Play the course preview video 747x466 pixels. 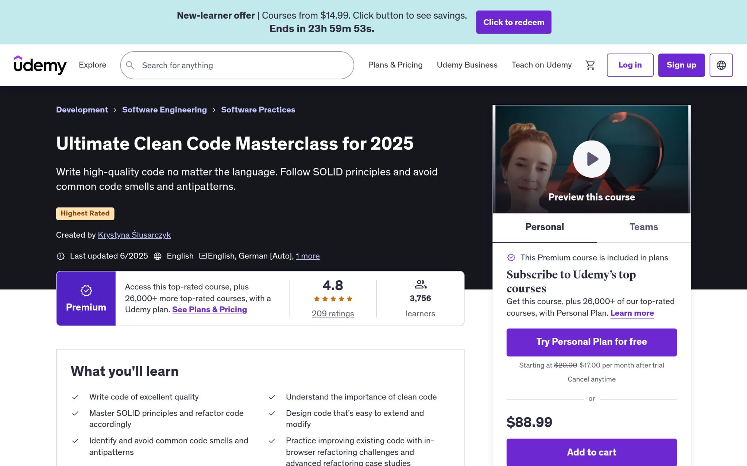(591, 159)
